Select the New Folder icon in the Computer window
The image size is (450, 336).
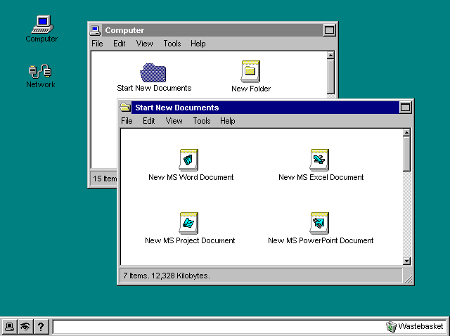[250, 72]
